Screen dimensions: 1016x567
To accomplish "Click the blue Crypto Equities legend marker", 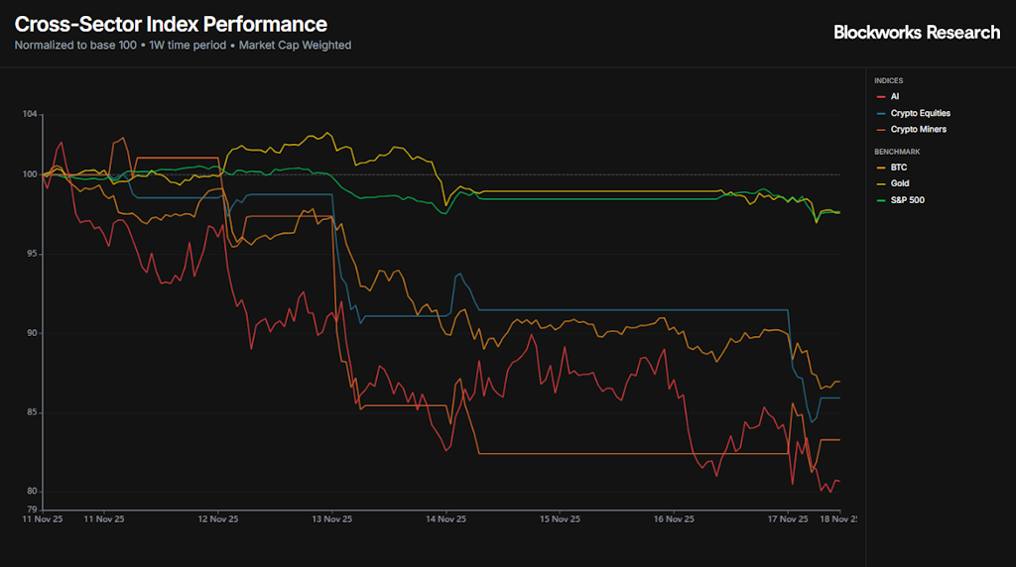I will pyautogui.click(x=881, y=113).
